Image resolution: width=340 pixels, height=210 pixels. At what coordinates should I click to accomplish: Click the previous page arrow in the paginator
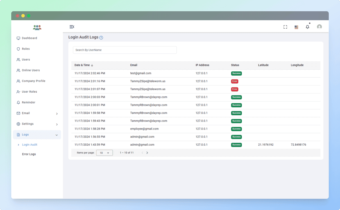tap(142, 153)
